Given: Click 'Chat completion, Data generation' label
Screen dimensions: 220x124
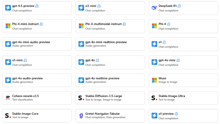Looking at the screenshot, I should point(106,117).
